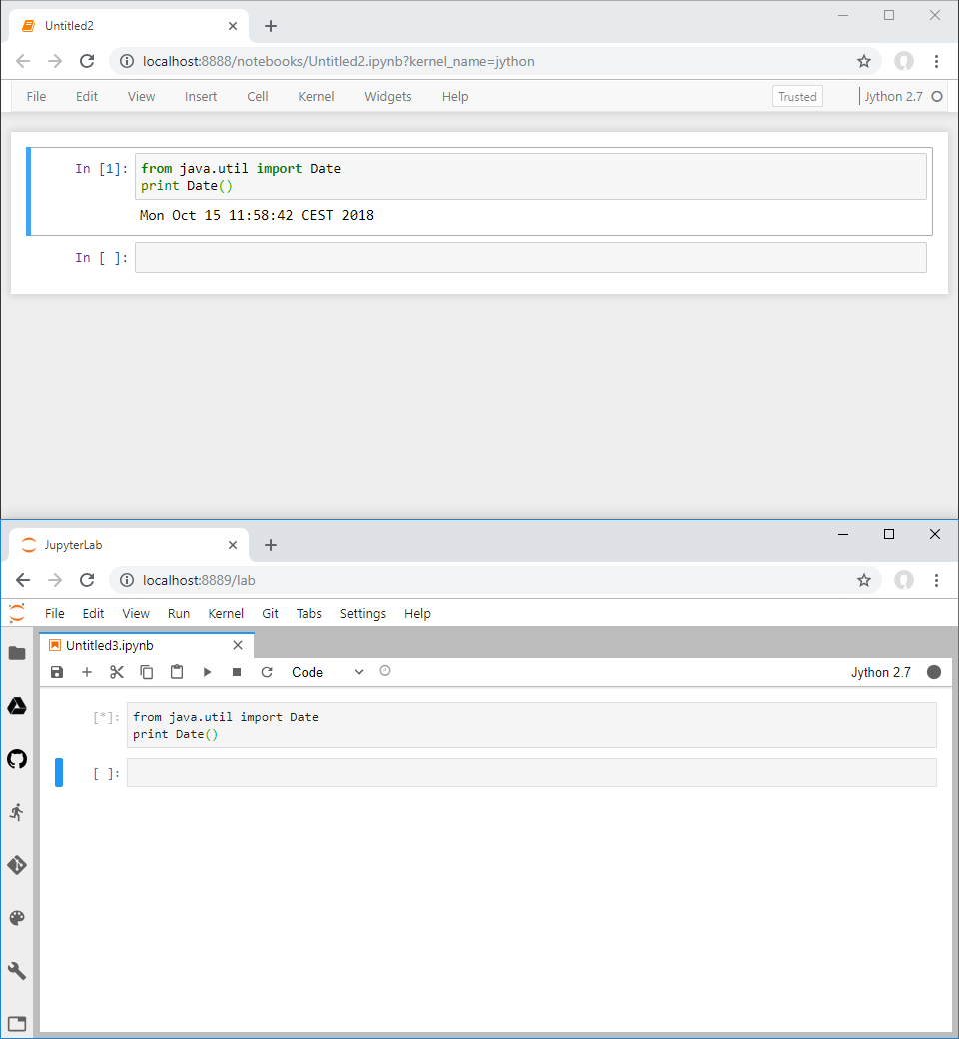The height and width of the screenshot is (1039, 959).
Task: Close the JupyterLab browser tab
Action: [x=233, y=545]
